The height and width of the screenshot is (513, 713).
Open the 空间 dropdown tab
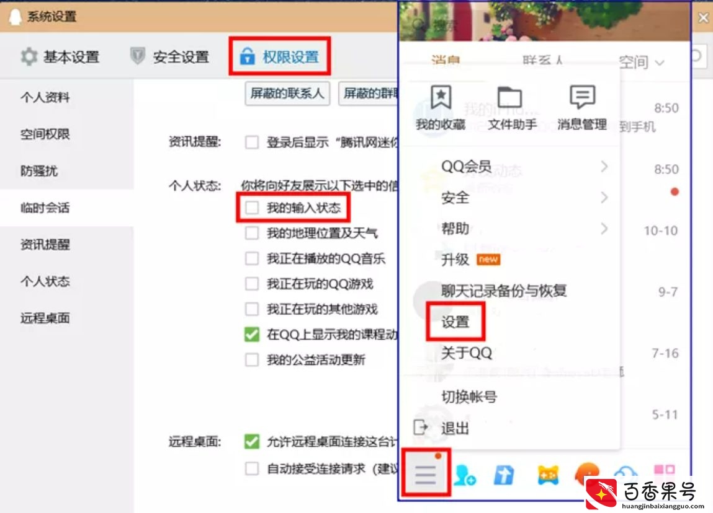(642, 62)
